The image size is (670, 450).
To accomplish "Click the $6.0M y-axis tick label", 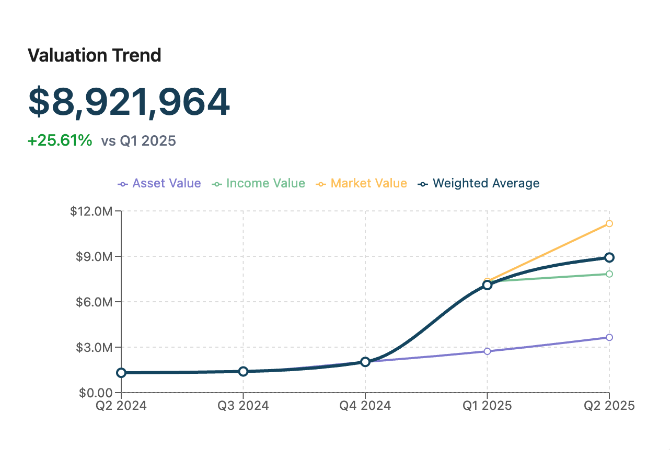I will tap(93, 302).
